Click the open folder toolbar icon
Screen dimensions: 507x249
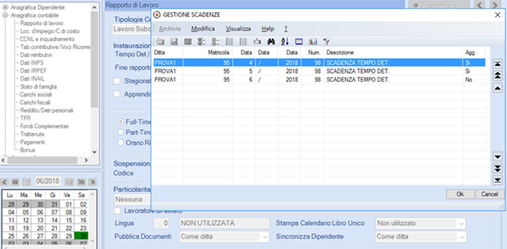pos(161,41)
